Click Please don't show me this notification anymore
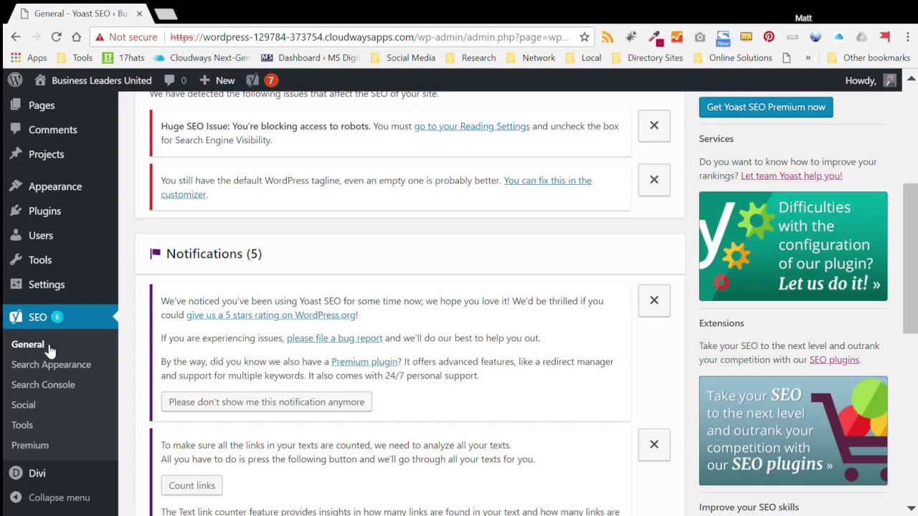Screen dimensions: 918x516 [267, 402]
